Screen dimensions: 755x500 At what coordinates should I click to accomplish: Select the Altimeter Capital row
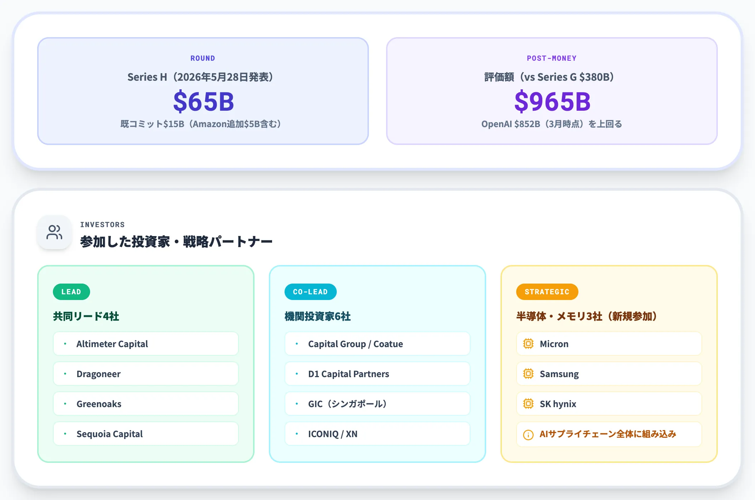point(146,344)
